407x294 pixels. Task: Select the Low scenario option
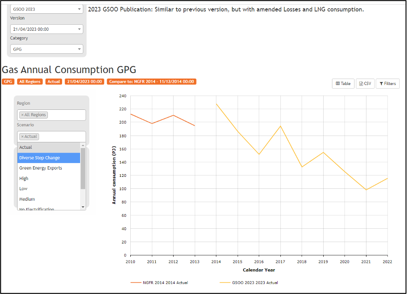(x=48, y=189)
